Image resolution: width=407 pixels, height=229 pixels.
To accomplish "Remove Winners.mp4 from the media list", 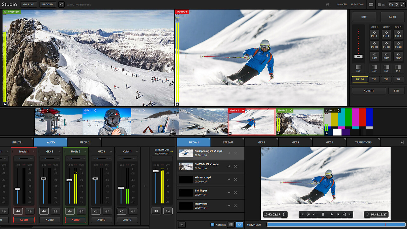I will click(236, 179).
